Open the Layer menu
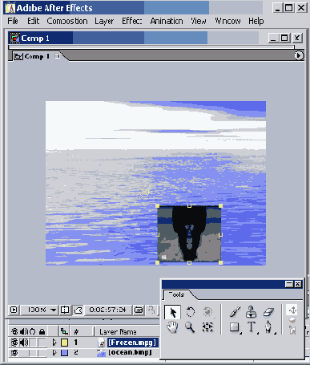The image size is (310, 365). tap(104, 21)
